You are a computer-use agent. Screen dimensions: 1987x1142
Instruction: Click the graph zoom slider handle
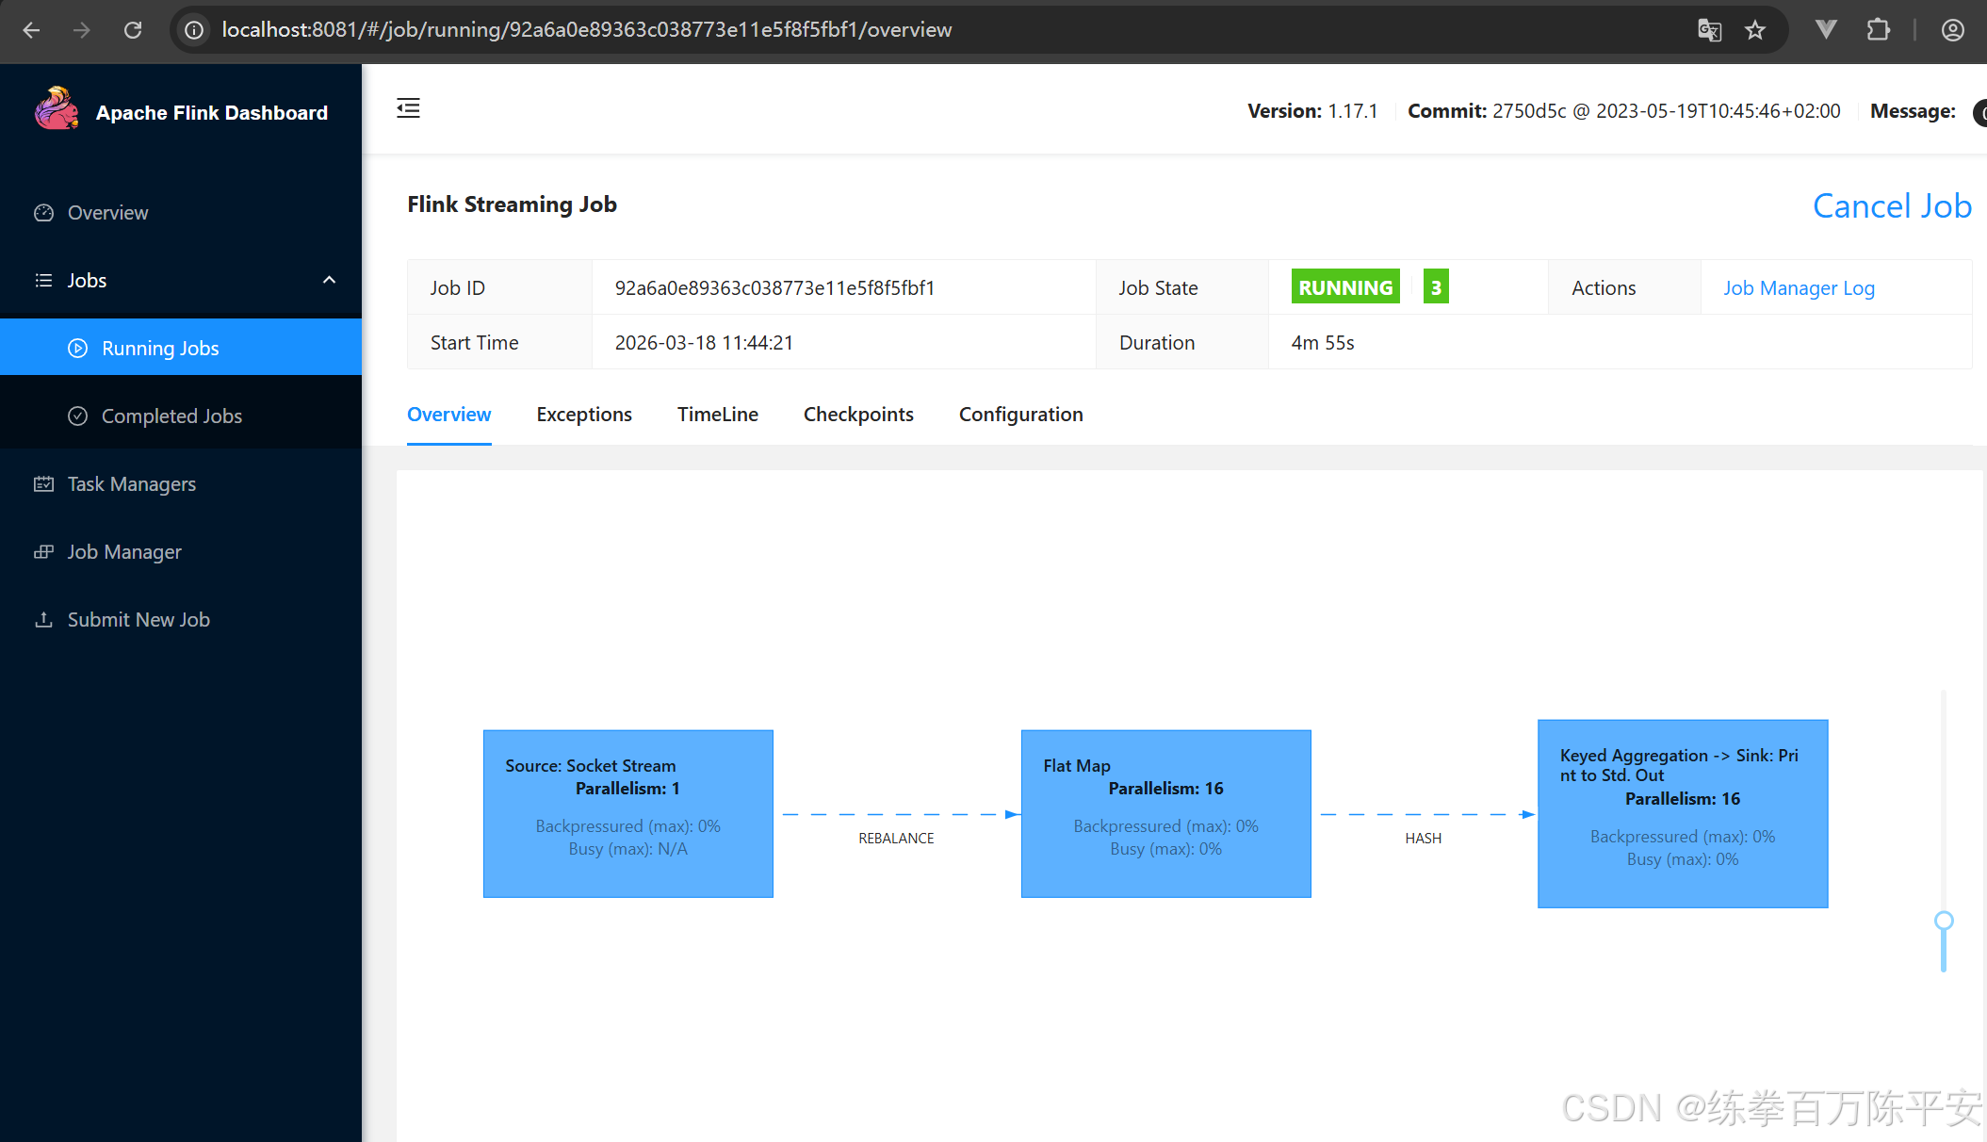1943,921
